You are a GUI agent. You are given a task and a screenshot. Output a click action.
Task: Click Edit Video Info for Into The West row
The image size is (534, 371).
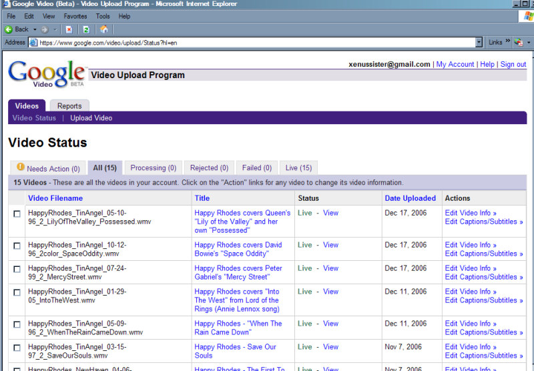471,292
